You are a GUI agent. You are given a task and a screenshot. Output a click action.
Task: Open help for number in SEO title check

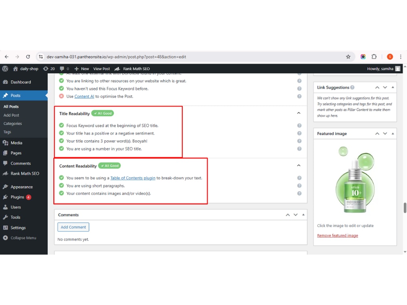click(x=299, y=149)
